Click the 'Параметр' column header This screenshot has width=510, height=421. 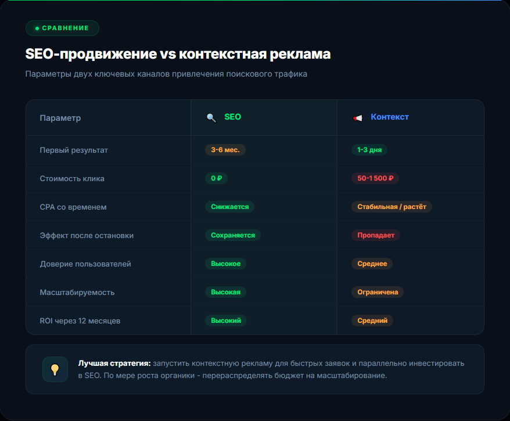(x=60, y=118)
